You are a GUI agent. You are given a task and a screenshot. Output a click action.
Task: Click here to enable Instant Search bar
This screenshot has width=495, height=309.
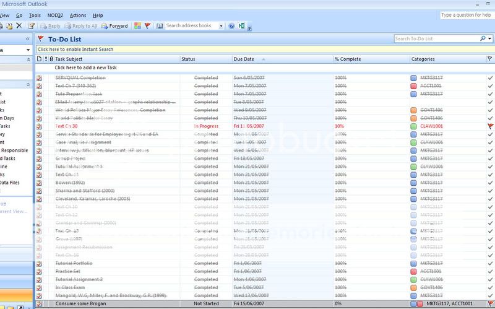(265, 50)
